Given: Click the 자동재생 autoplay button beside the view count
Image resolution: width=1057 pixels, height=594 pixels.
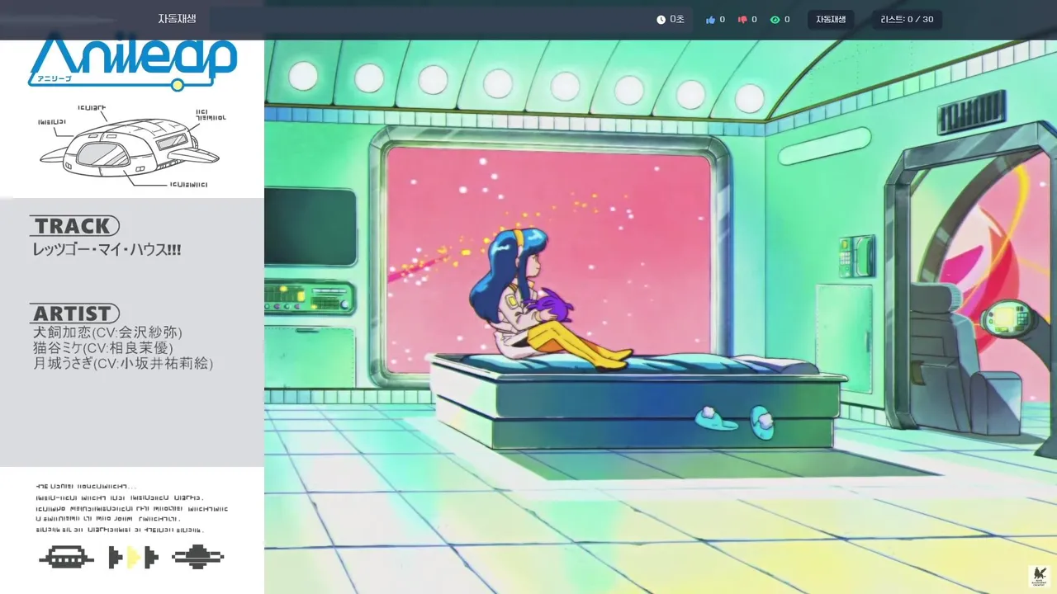Looking at the screenshot, I should coord(831,19).
